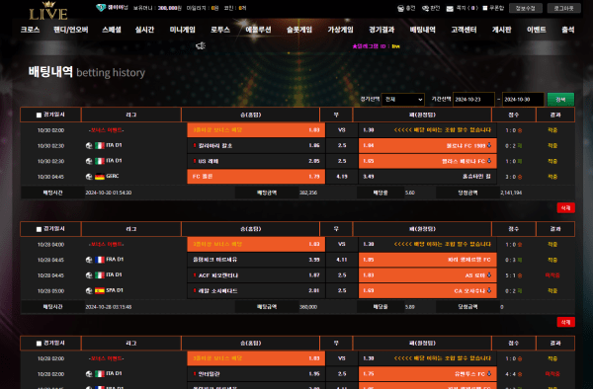The image size is (593, 389).
Task: Click the logout button in top right
Action: [564, 8]
